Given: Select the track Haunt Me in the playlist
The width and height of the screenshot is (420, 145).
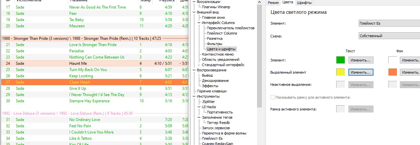Looking at the screenshot, I should (78, 63).
